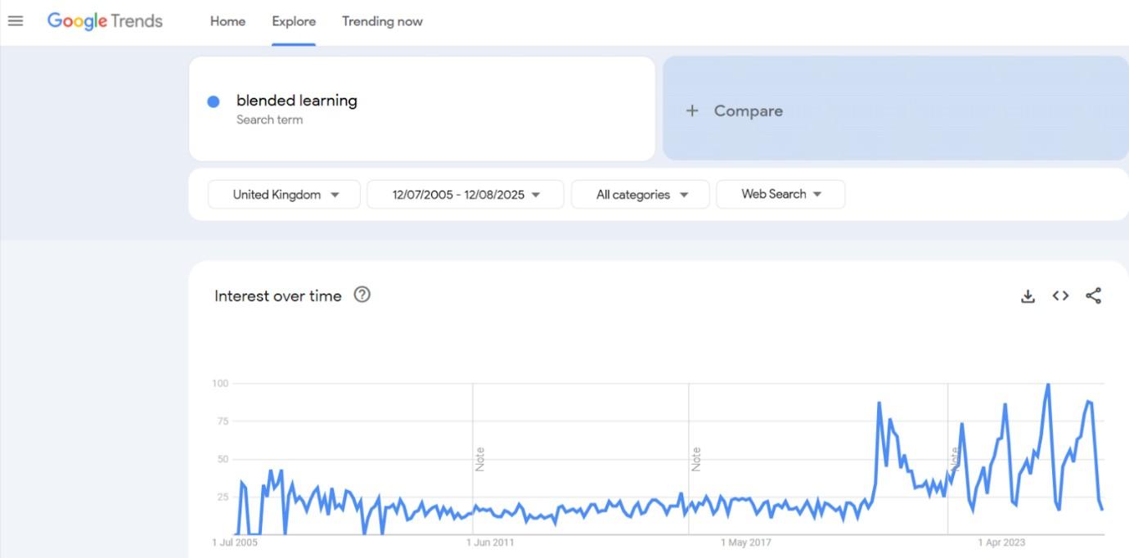1129x558 pixels.
Task: Open the Web Search type dropdown
Action: click(x=780, y=194)
